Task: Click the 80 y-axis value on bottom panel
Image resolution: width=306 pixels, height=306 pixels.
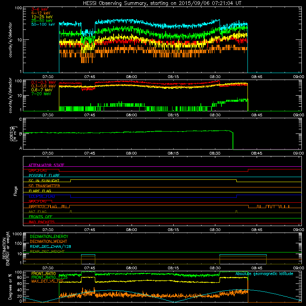Action: pos(20,277)
